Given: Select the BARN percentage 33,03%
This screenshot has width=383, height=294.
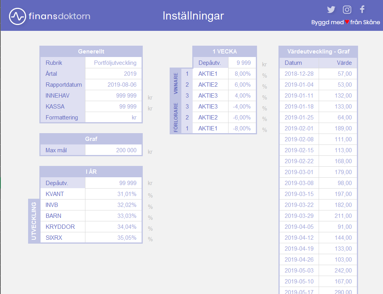Looking at the screenshot, I should (x=113, y=216).
